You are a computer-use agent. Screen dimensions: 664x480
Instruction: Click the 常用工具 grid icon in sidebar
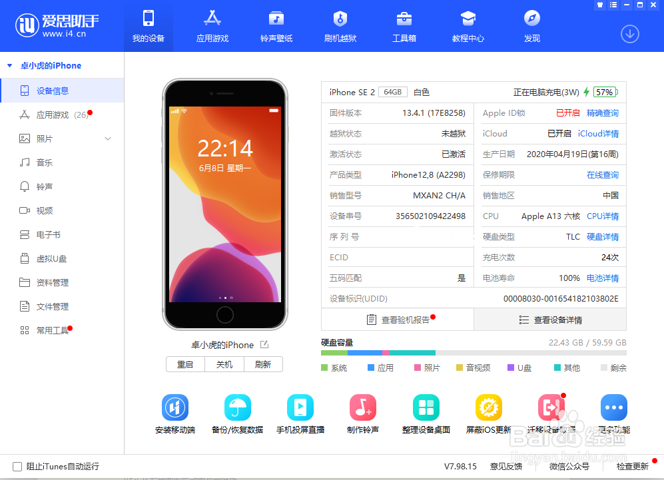click(25, 330)
